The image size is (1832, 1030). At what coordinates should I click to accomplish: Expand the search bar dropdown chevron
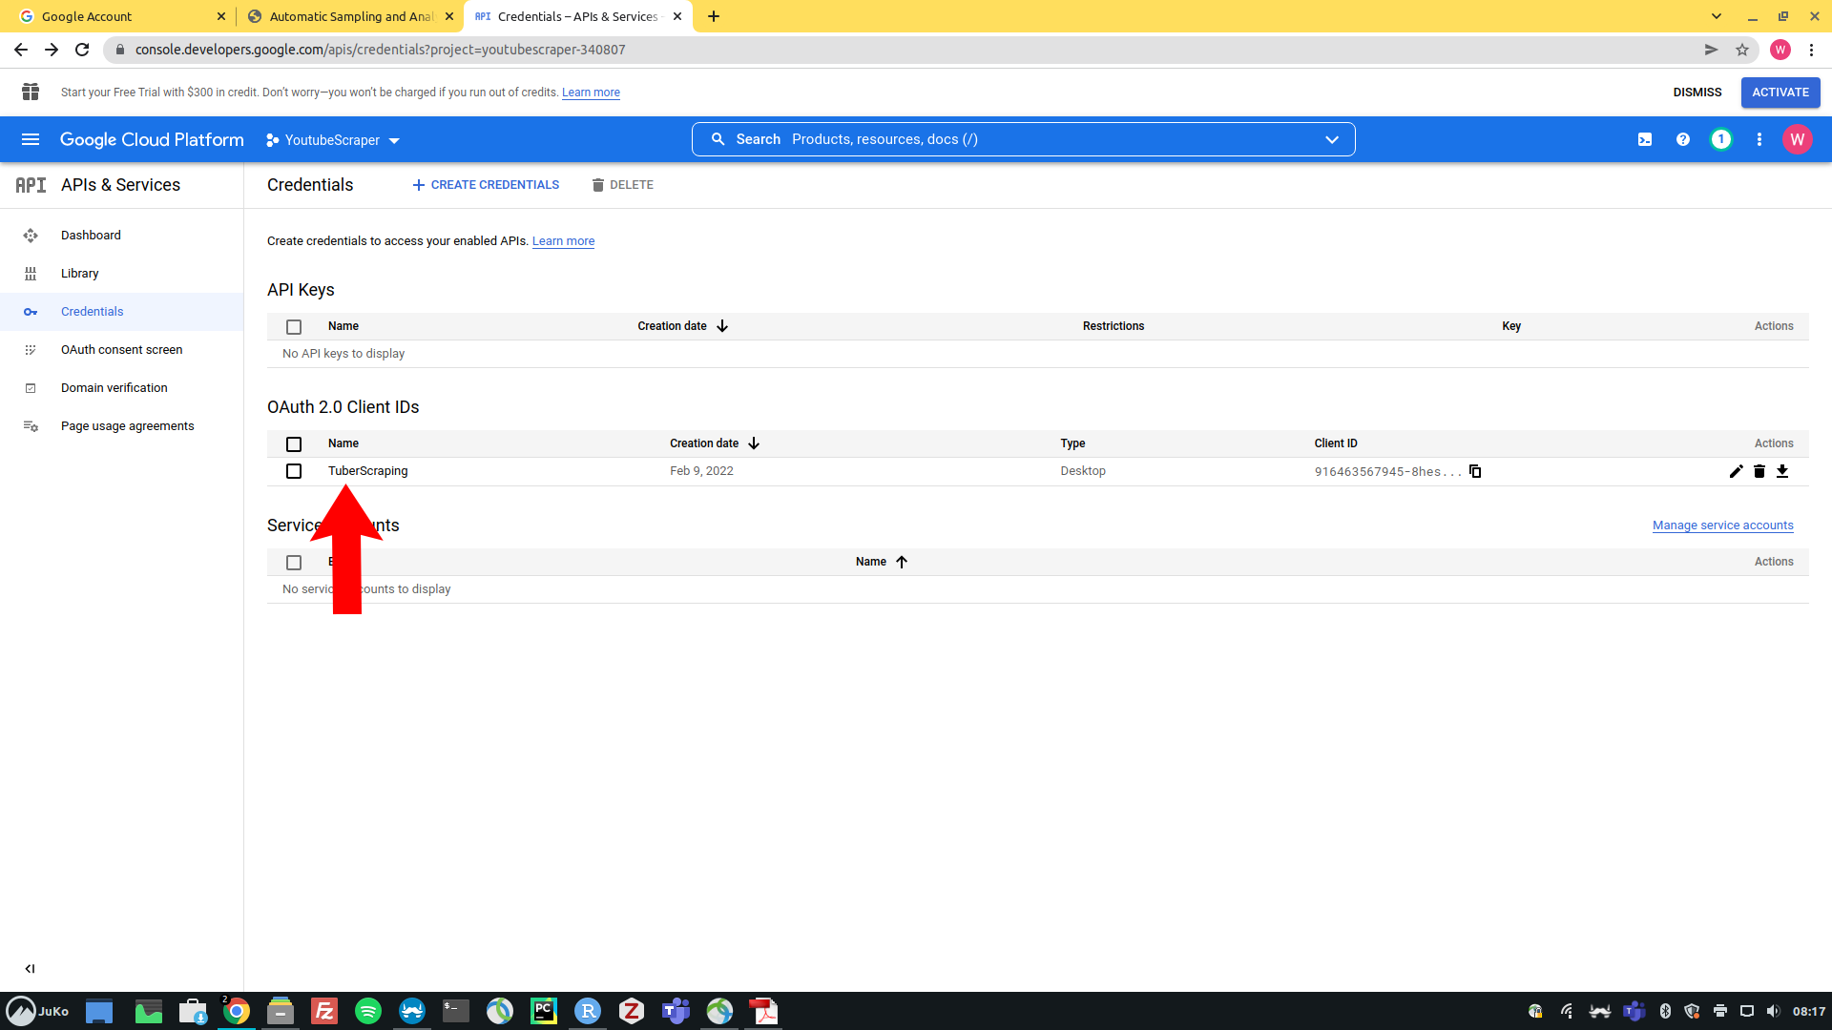pyautogui.click(x=1331, y=139)
